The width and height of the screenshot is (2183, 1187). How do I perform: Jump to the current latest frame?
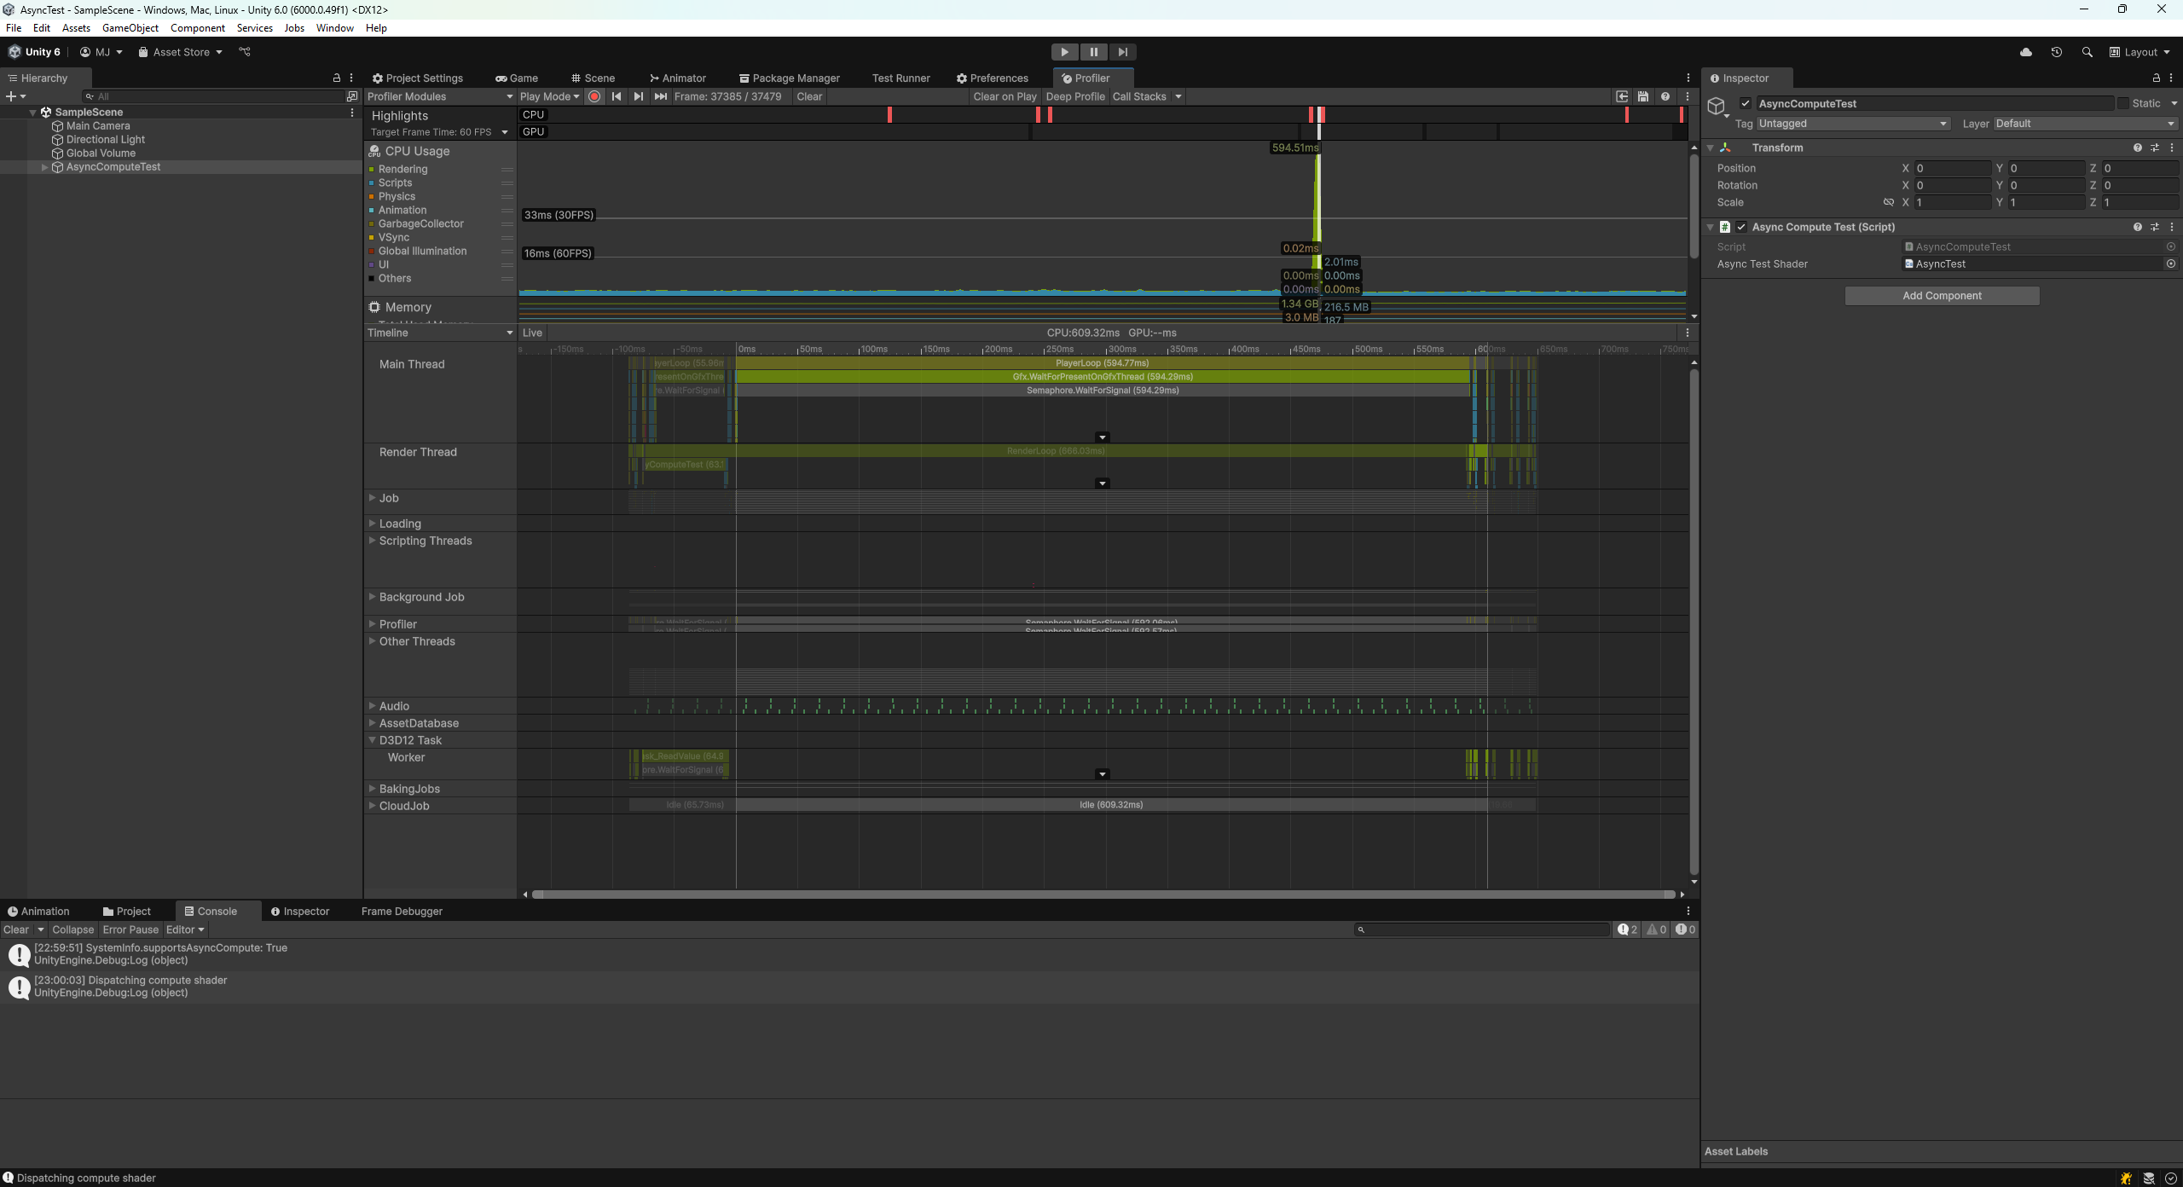click(660, 96)
